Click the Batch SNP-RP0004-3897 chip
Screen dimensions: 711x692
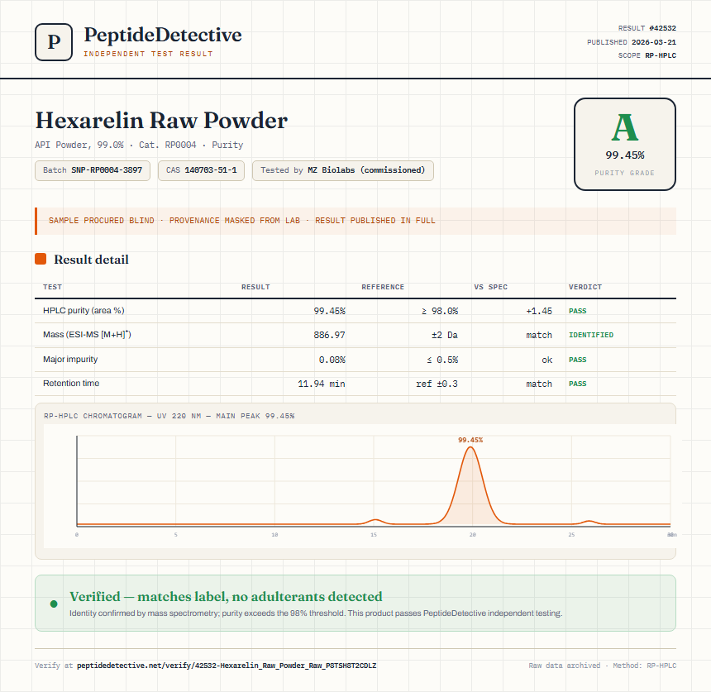click(x=93, y=170)
